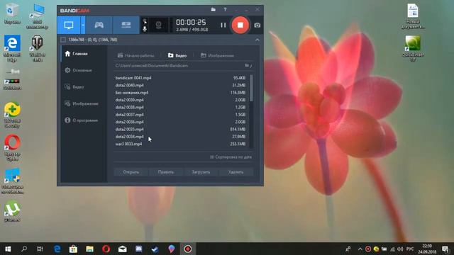This screenshot has height=255, width=454.
Task: Switch to Изображения tab
Action: coord(217,55)
